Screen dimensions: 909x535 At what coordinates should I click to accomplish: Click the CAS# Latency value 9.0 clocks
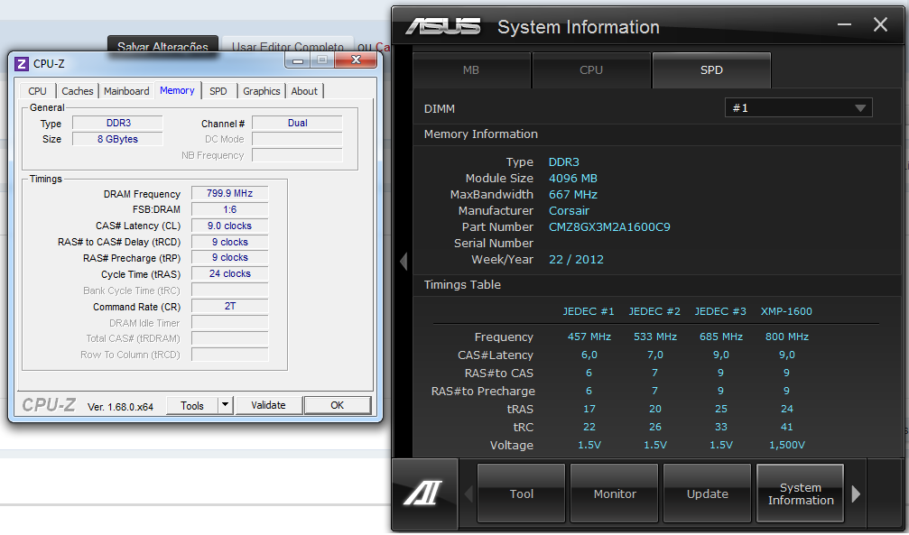230,226
